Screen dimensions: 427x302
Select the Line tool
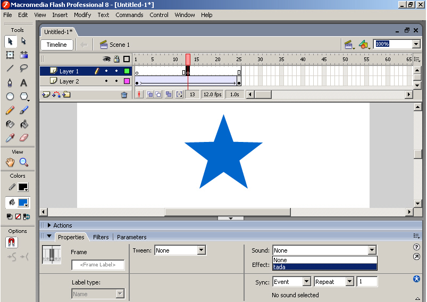10,68
